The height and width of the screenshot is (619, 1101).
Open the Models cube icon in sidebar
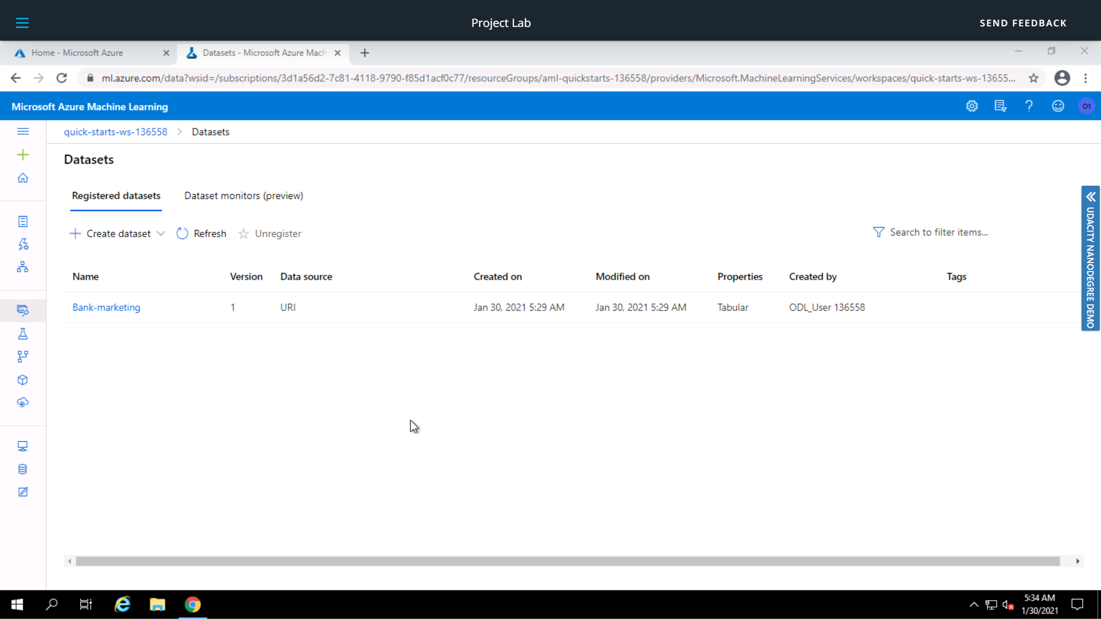click(23, 379)
